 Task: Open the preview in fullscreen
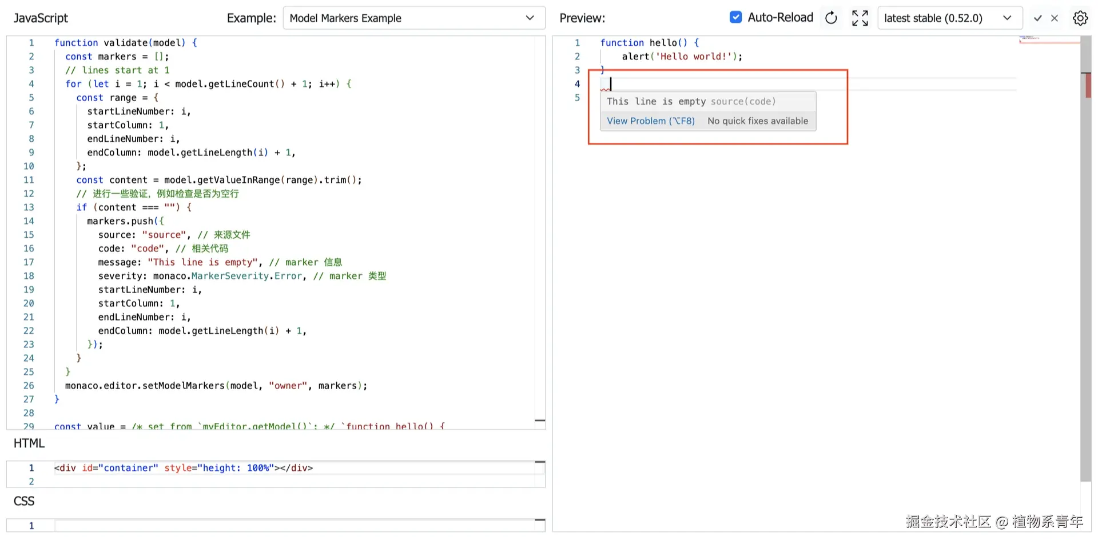(x=860, y=18)
